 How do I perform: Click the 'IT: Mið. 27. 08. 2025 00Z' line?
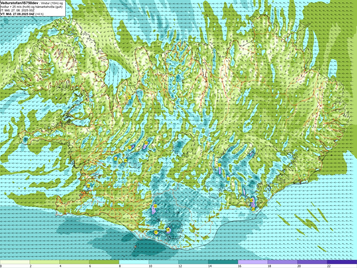(x=18, y=10)
